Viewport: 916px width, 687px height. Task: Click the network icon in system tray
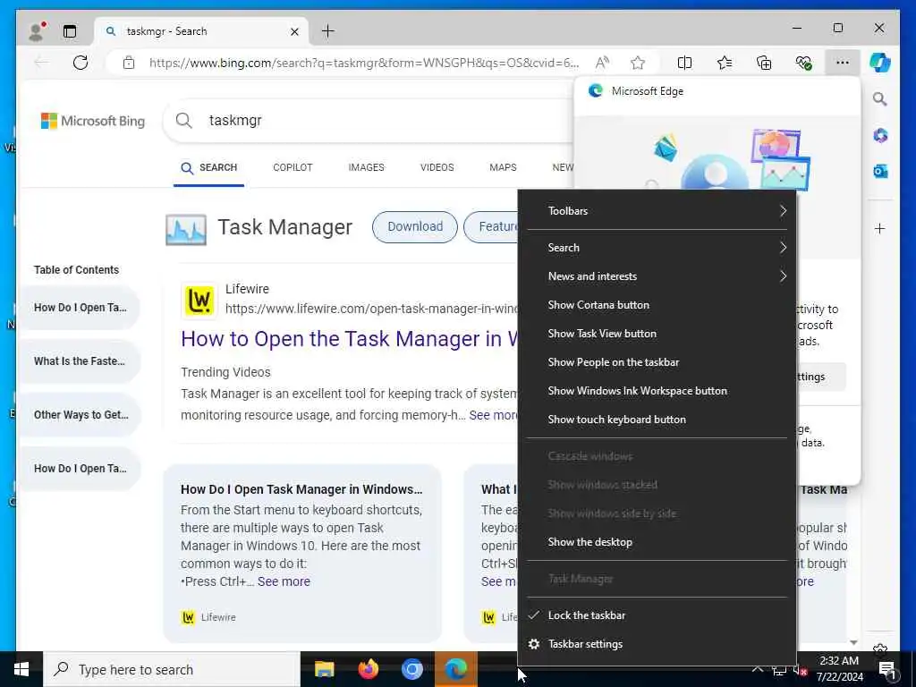coord(779,670)
